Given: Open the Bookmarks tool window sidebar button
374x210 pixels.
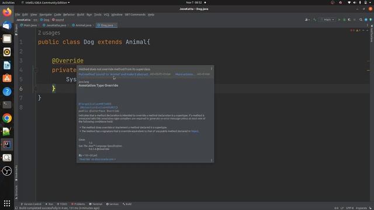Looking at the screenshot, I should coord(16,173).
